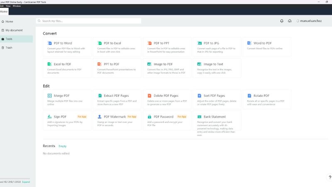Select the Merge PDF tool icon
The image size is (332, 187).
coord(50,96)
